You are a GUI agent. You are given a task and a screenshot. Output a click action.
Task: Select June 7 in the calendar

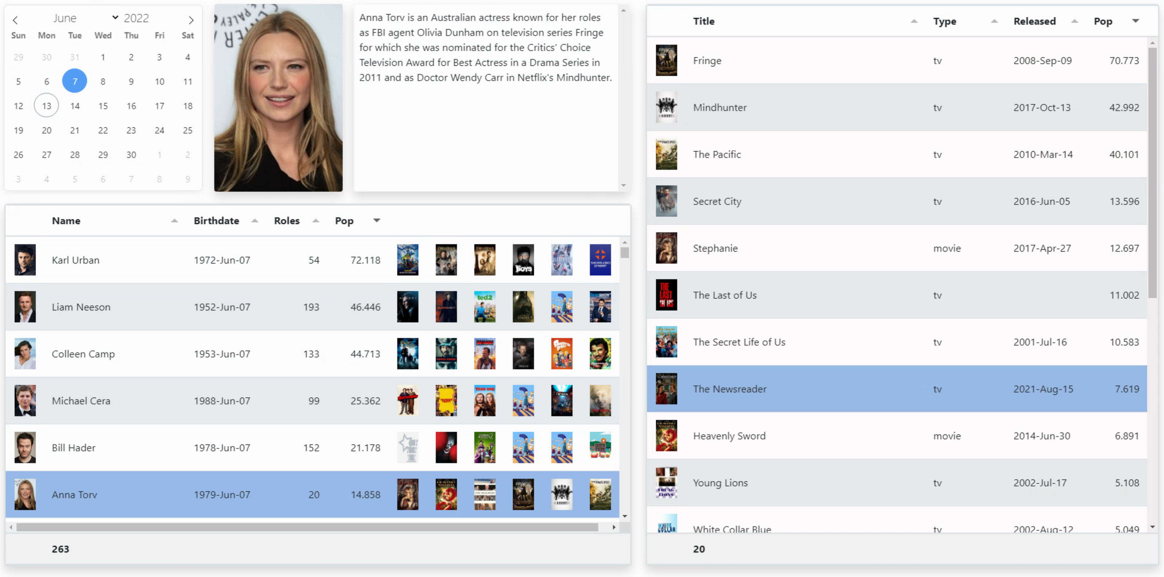74,81
